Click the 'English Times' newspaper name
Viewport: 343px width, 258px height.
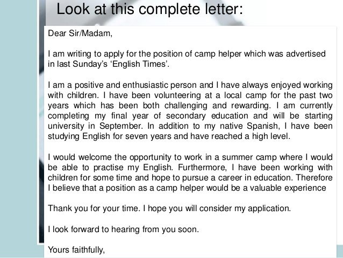139,64
